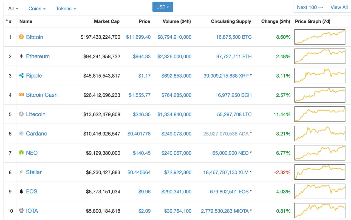
Task: Open Litecoin 7d price graph
Action: tap(320, 114)
